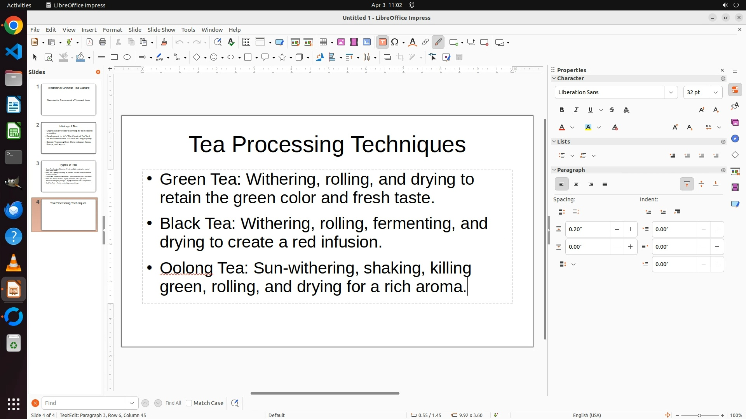The height and width of the screenshot is (419, 746).
Task: Click the Export as PDF icon
Action: pos(90,42)
